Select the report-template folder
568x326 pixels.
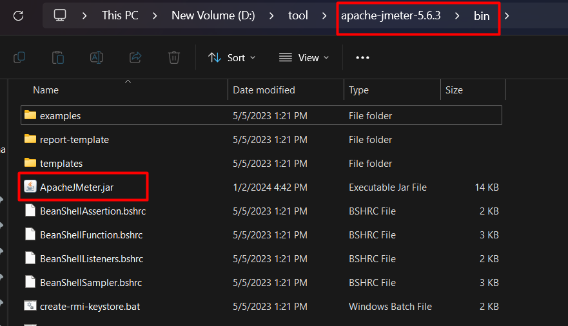[x=74, y=140]
